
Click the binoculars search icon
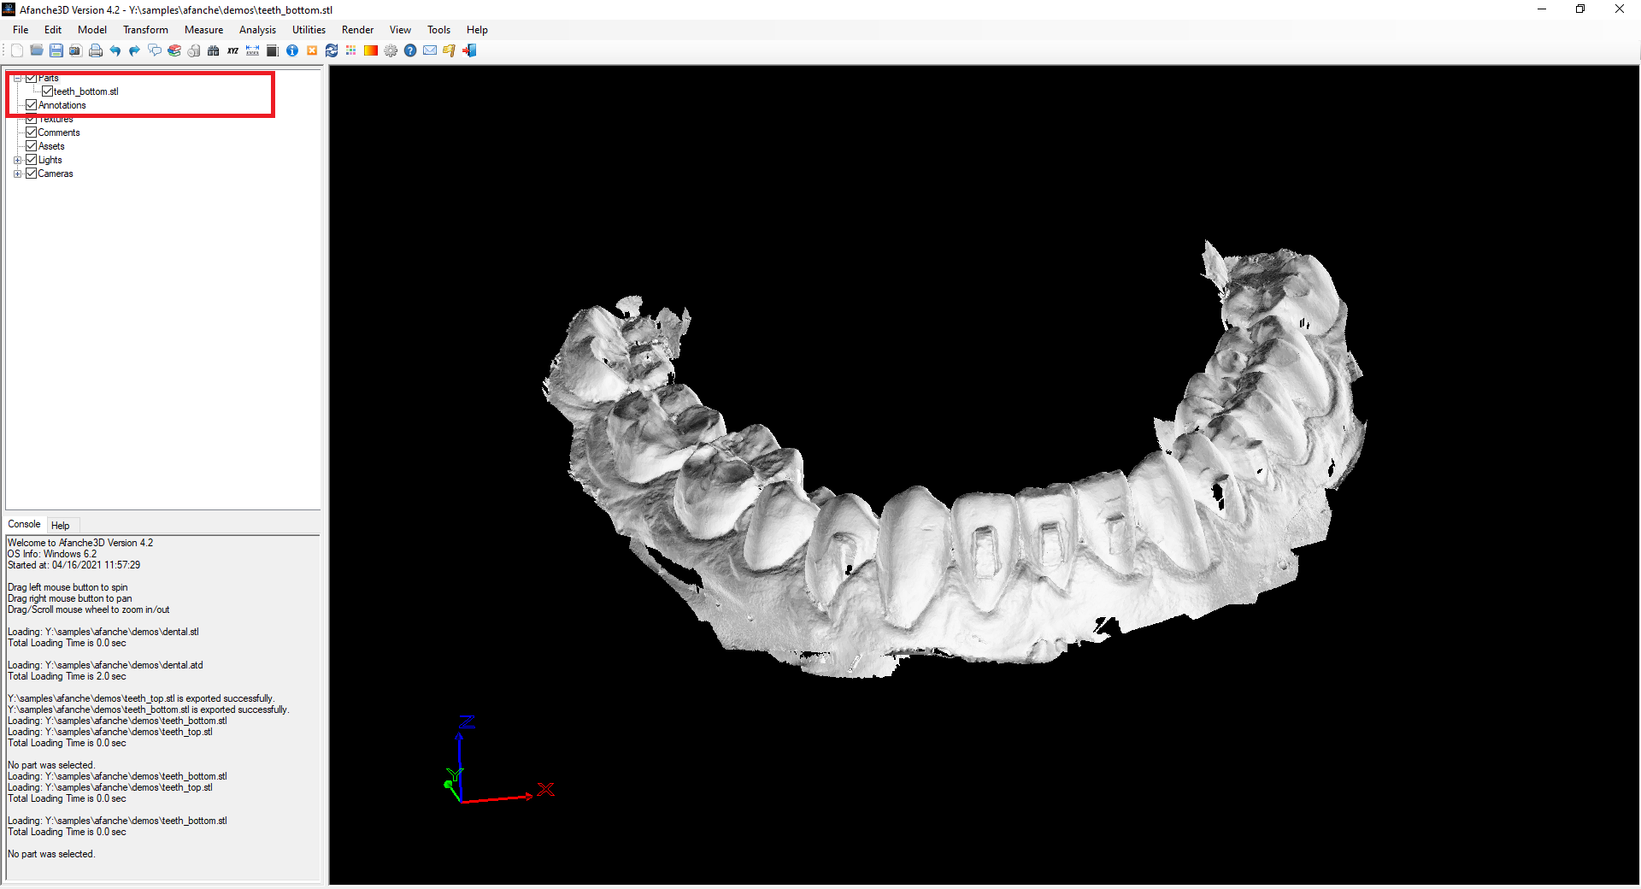tap(214, 51)
